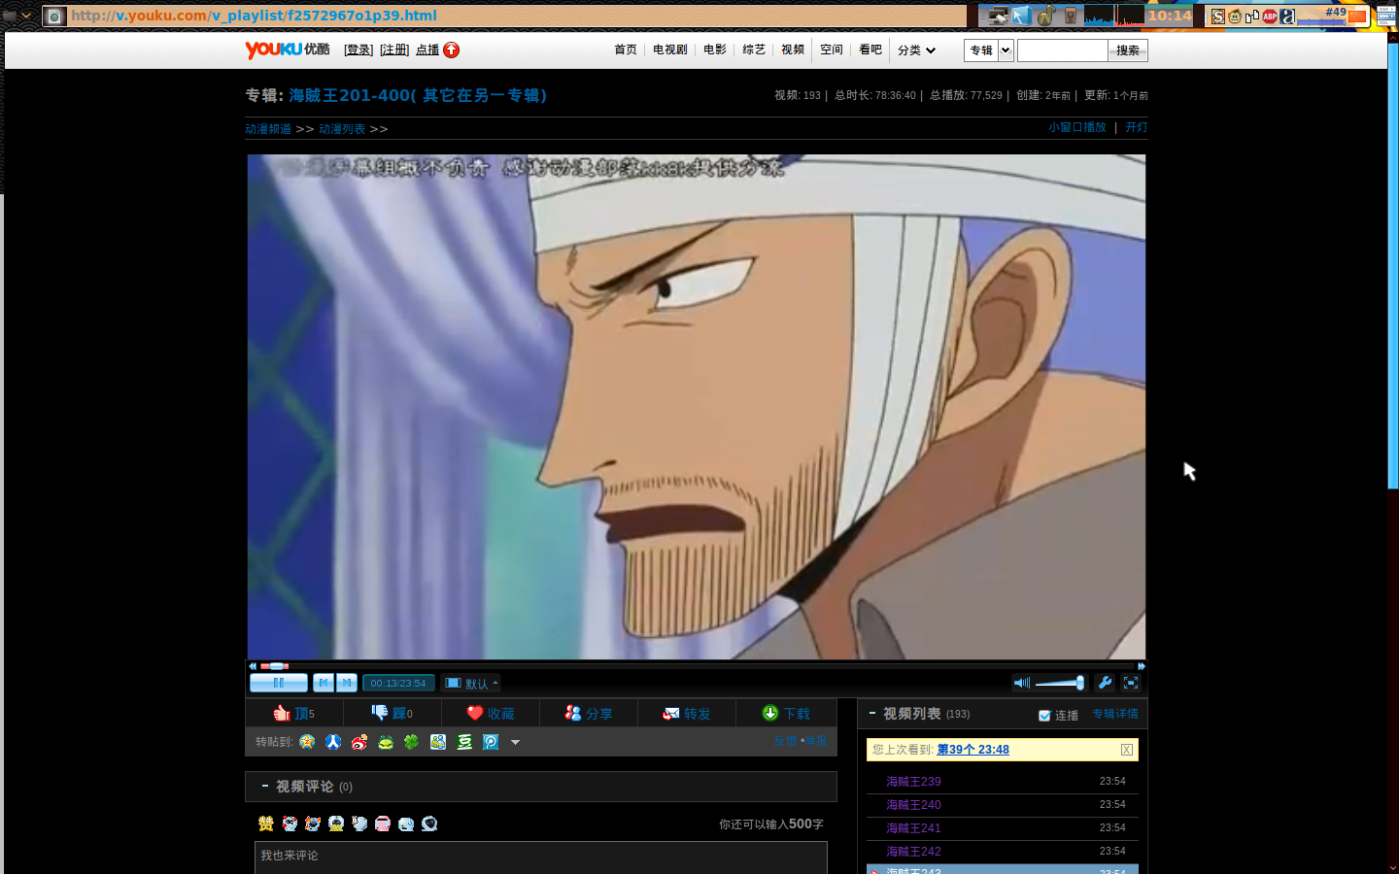
Task: Share to the first star-icon site
Action: tap(307, 742)
